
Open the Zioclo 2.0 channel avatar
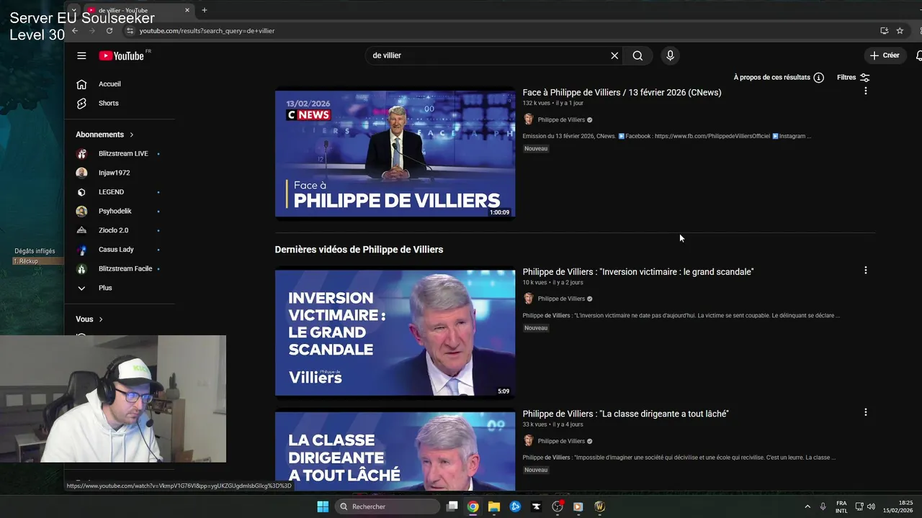tap(81, 230)
